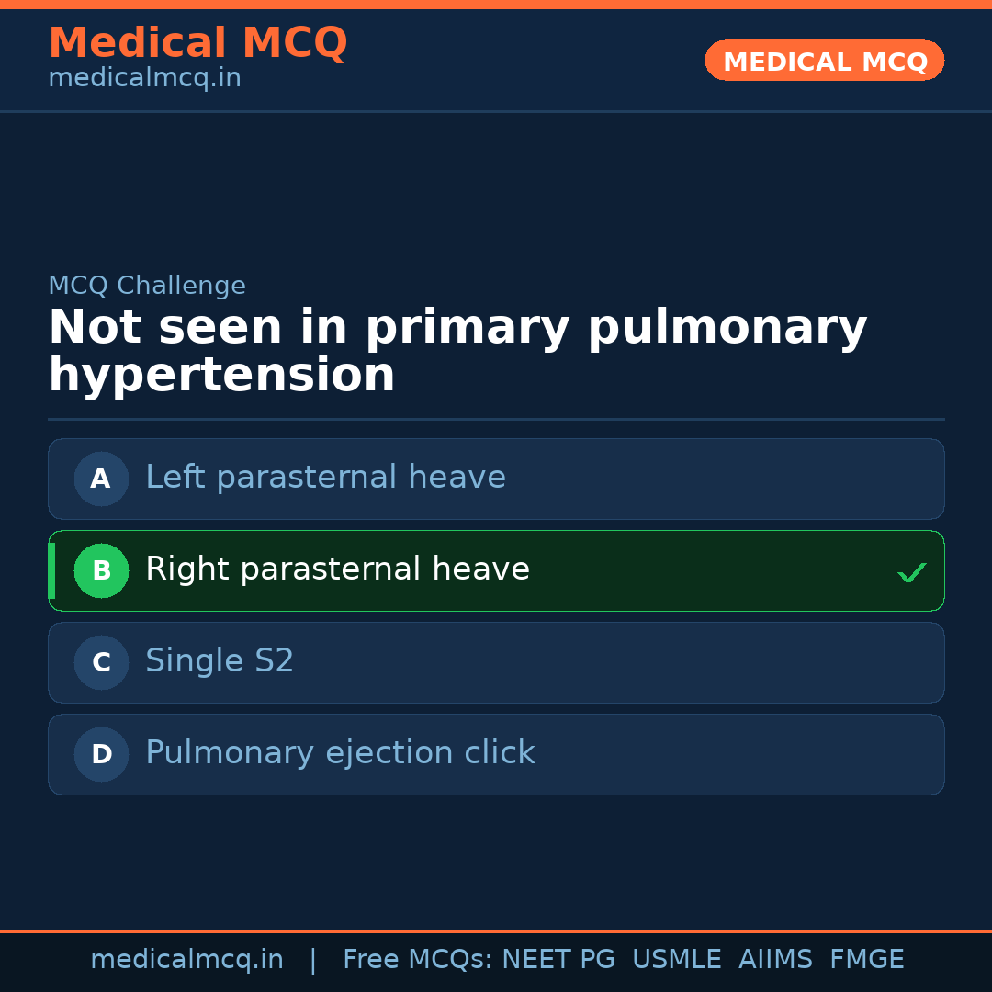992x992 pixels.
Task: Choose the Single S2 answer text
Action: coord(220,661)
